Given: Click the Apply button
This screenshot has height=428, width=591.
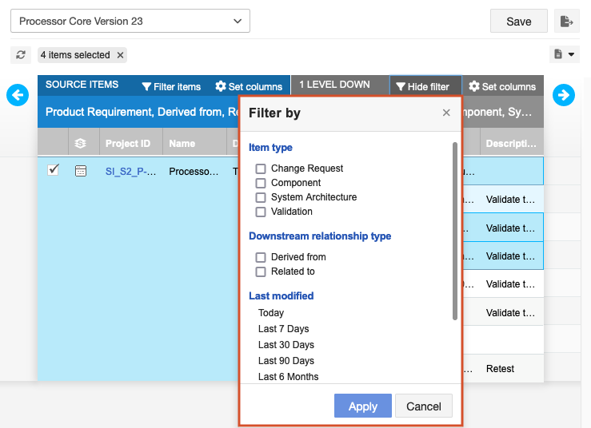Looking at the screenshot, I should (362, 406).
